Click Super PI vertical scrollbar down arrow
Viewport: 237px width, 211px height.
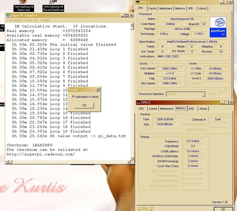click(x=132, y=158)
